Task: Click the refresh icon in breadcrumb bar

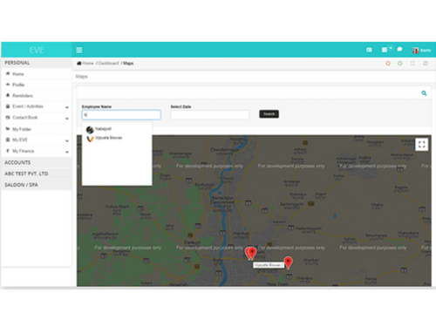Action: click(x=426, y=64)
